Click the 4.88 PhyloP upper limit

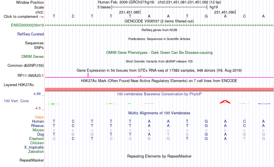pyautogui.click(x=37, y=94)
